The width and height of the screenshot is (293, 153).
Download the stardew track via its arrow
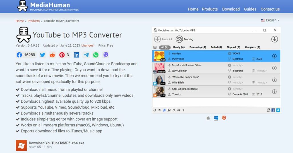[274, 56]
